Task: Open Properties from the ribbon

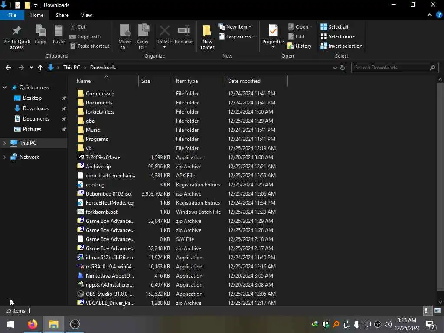Action: coord(273,36)
